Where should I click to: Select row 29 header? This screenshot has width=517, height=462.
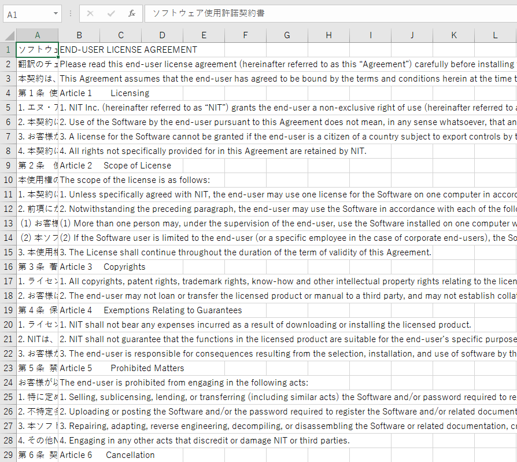point(8,455)
